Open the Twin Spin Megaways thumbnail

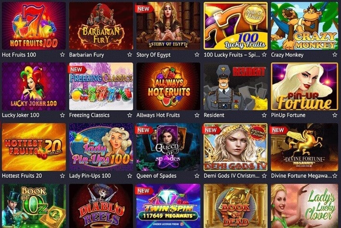168,206
